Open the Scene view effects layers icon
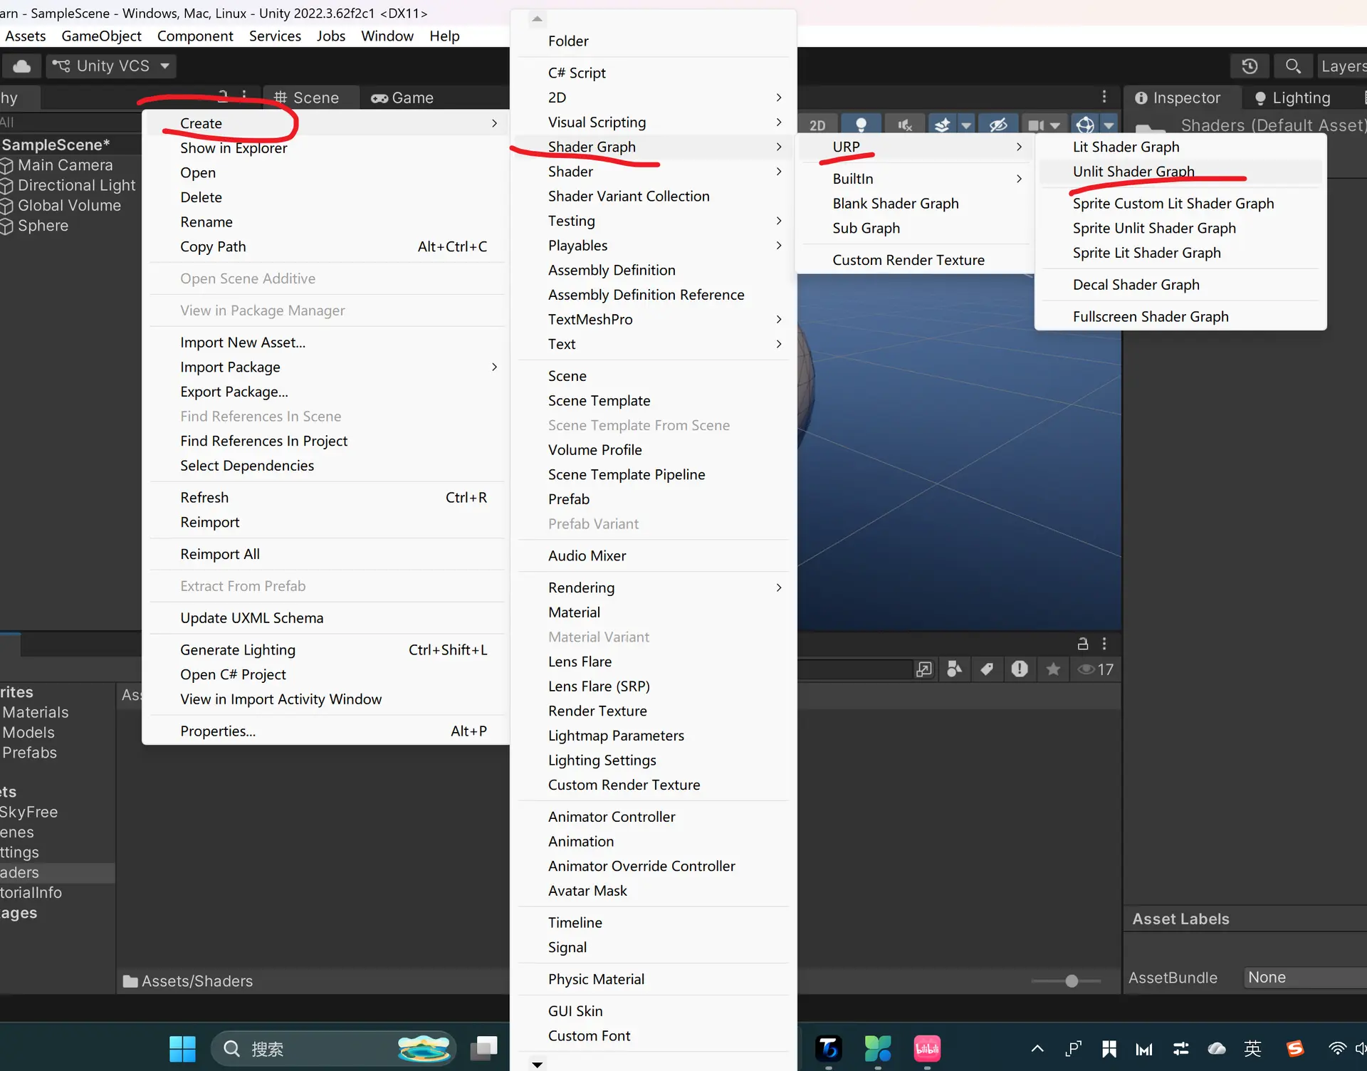The height and width of the screenshot is (1071, 1367). click(x=942, y=125)
